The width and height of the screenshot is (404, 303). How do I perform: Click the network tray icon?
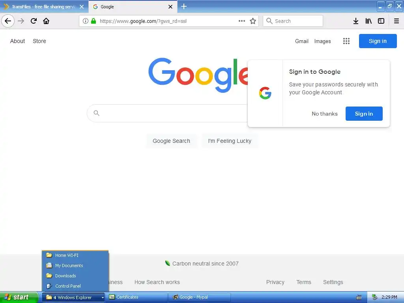pyautogui.click(x=374, y=297)
